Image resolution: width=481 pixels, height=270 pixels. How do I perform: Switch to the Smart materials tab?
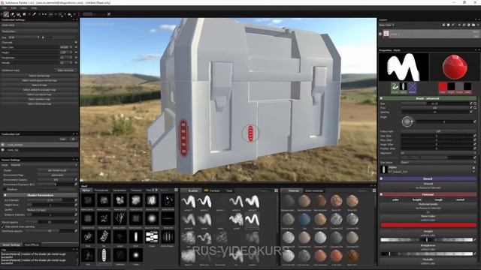314,190
